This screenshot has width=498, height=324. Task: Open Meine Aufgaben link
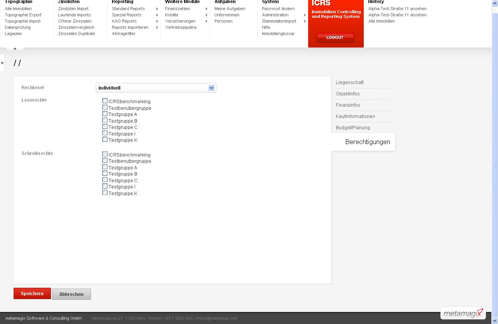click(230, 9)
